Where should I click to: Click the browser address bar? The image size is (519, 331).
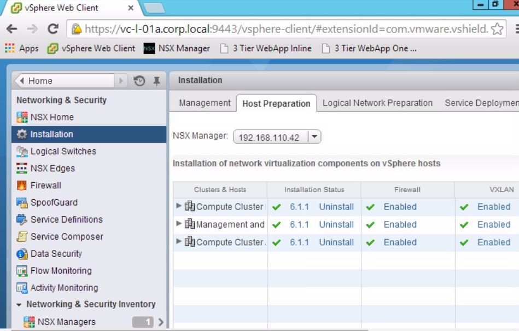[x=287, y=29]
